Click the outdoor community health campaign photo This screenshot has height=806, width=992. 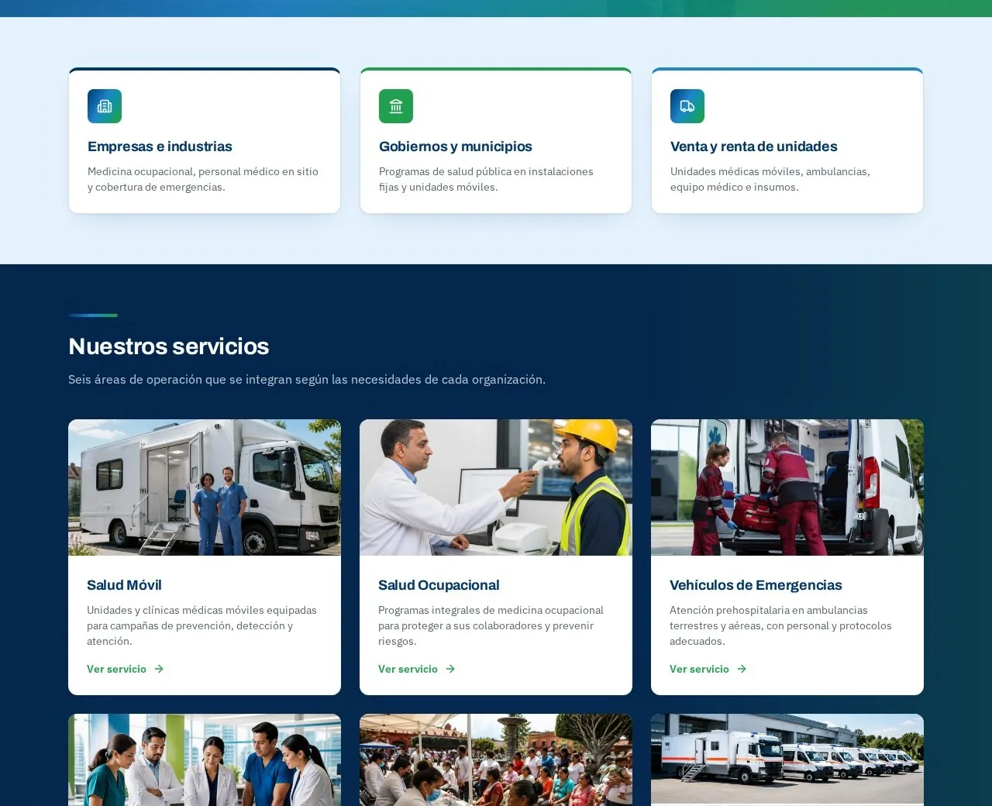click(x=496, y=759)
